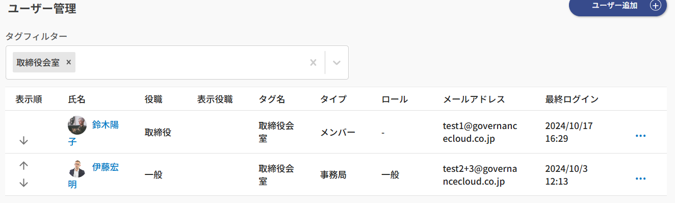Viewport: 675px width, 203px height.
Task: Click 鈴木陽子's avatar thumbnail
Action: coord(77,125)
